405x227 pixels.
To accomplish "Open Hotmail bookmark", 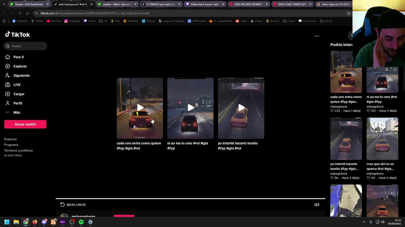I will pyautogui.click(x=148, y=21).
